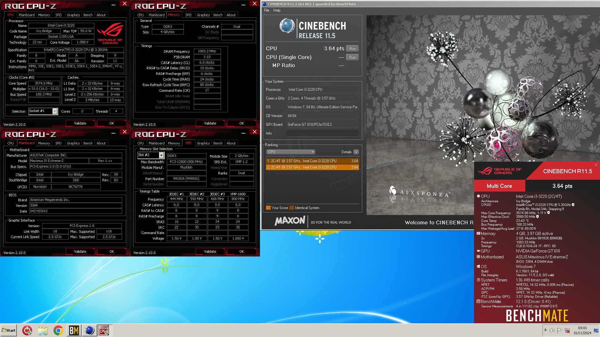Viewport: 600px width, 337px height.
Task: Close the BenchMate result overlay
Action: click(x=596, y=165)
